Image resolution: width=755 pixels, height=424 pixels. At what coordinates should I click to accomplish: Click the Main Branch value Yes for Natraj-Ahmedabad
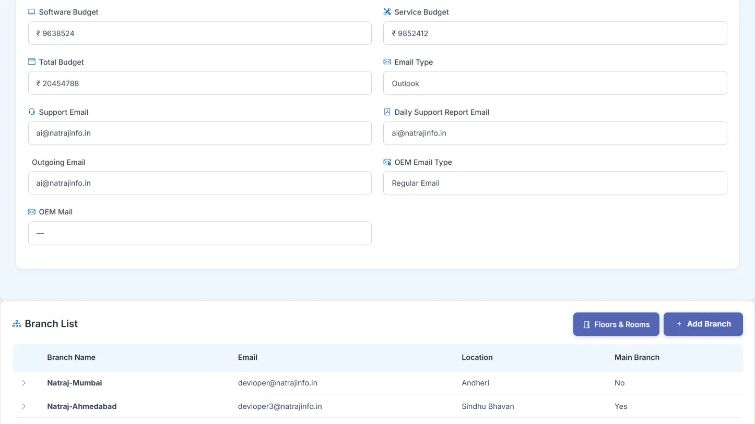(621, 406)
